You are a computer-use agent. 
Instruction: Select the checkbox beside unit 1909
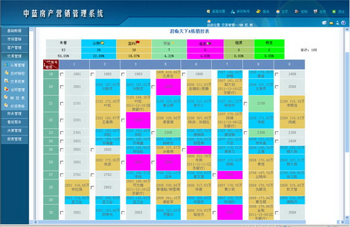[x=276, y=74]
